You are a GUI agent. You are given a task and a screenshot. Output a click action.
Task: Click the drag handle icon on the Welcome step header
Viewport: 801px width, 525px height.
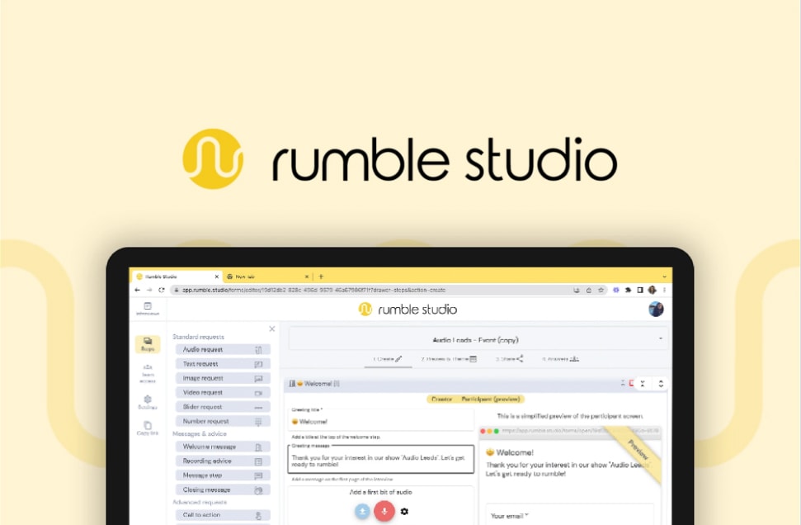pyautogui.click(x=292, y=383)
